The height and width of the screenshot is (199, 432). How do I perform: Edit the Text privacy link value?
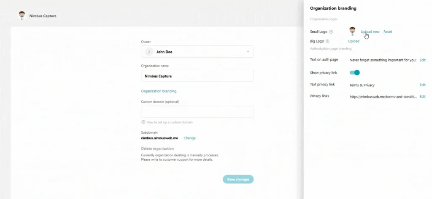(423, 85)
